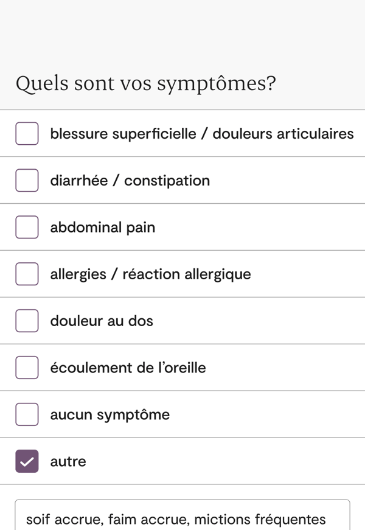This screenshot has width=365, height=530.
Task: Click the empty gray area above the question
Action: [182, 30]
